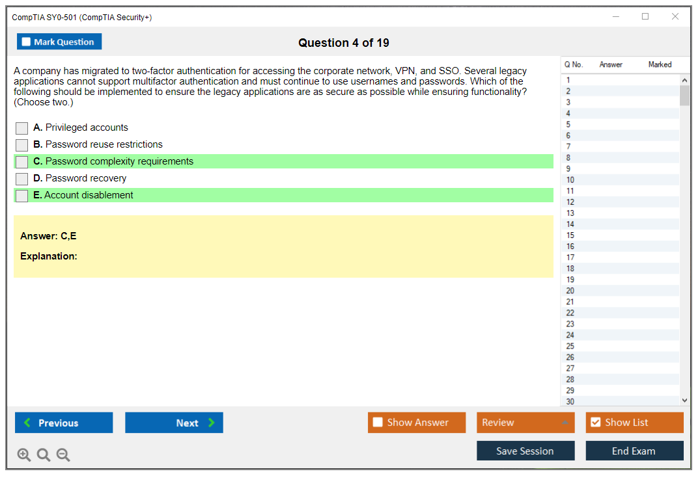Go to the Previous question
700x478 pixels.
[64, 423]
